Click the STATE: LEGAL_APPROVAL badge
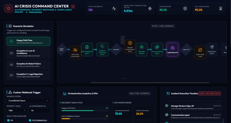The image size is (231, 123). [163, 26]
